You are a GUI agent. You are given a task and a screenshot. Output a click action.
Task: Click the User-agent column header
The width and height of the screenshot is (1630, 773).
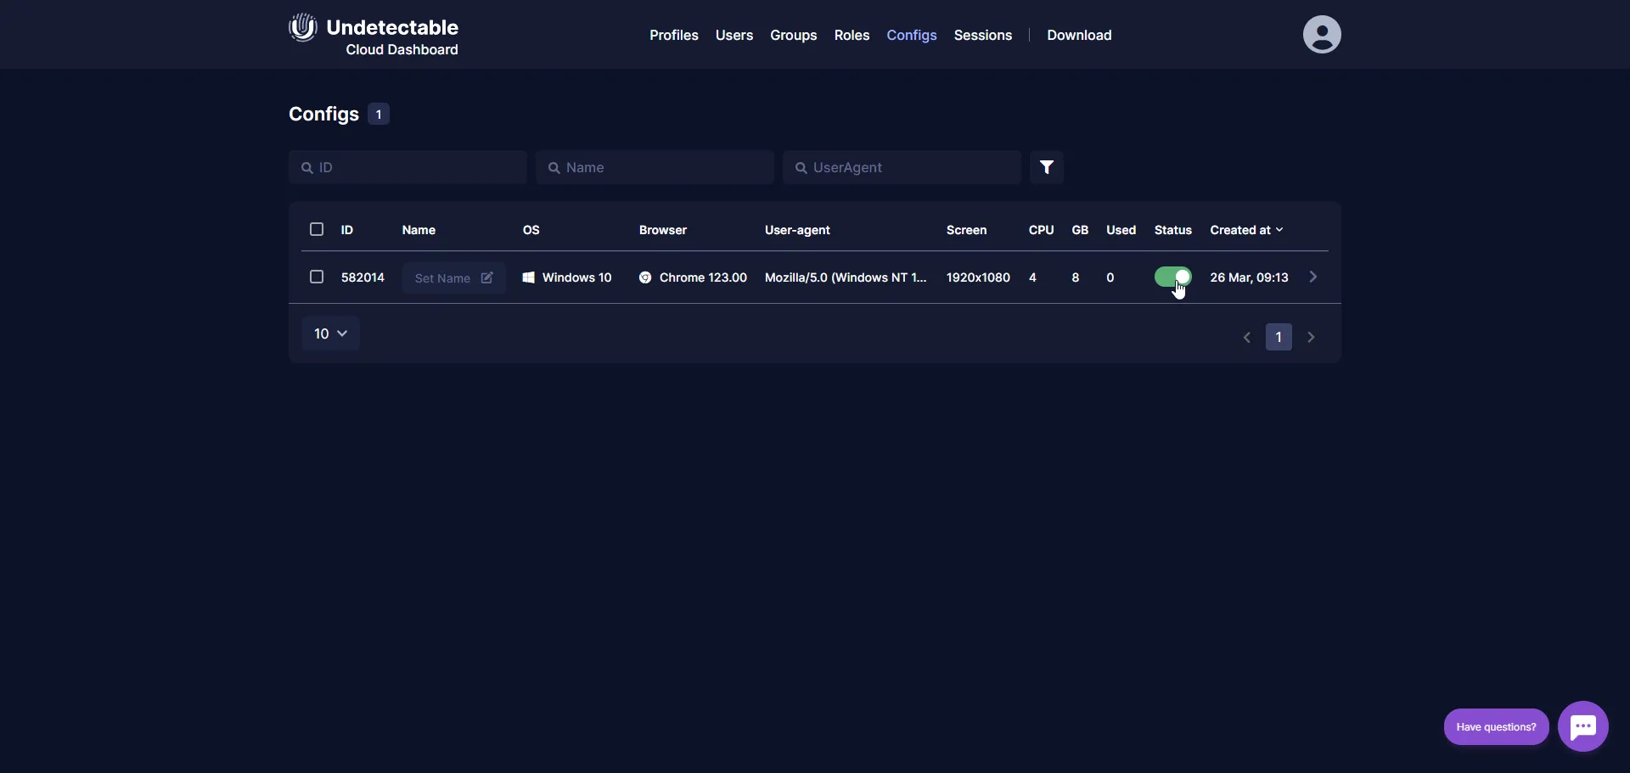797,230
